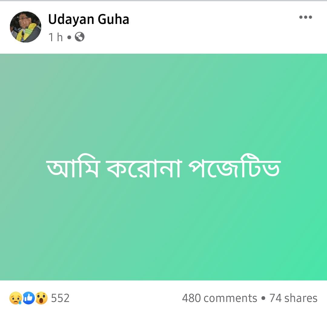Open the 480 comments link
The width and height of the screenshot is (327, 315).
tap(220, 298)
